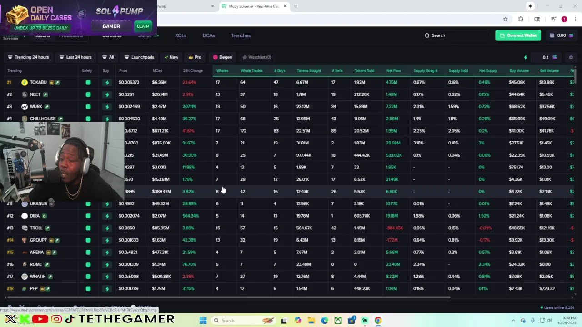Click the TOKABU 24h change 22.64%

coord(189,82)
